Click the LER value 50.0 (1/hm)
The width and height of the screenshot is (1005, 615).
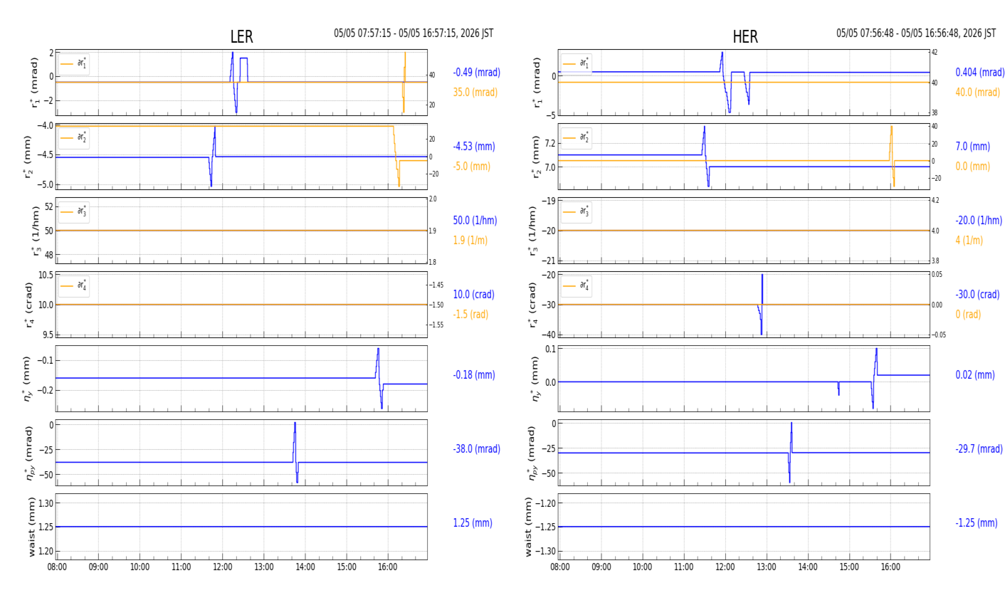(x=475, y=220)
